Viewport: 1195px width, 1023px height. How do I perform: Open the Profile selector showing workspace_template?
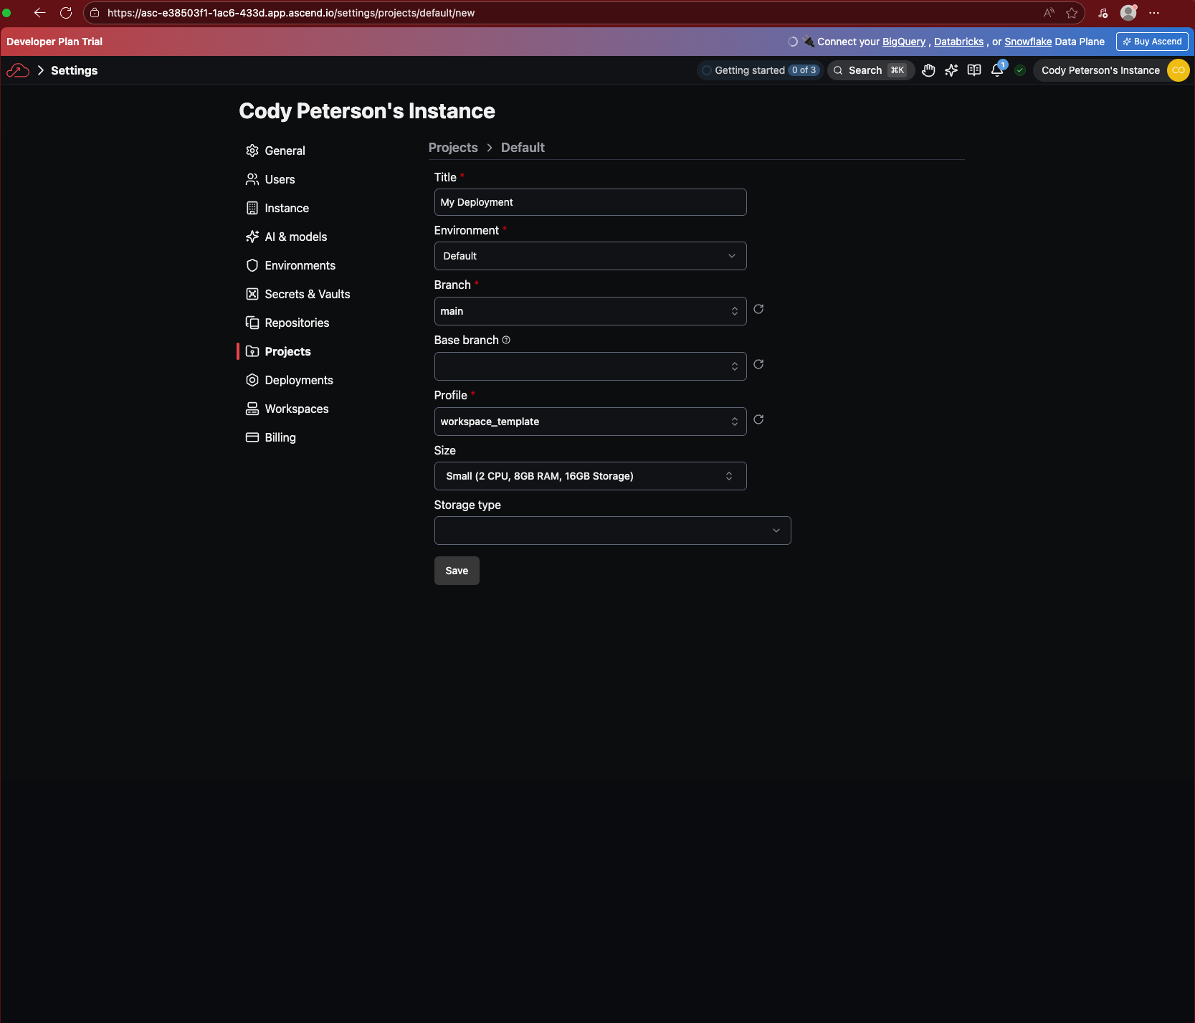pyautogui.click(x=590, y=422)
